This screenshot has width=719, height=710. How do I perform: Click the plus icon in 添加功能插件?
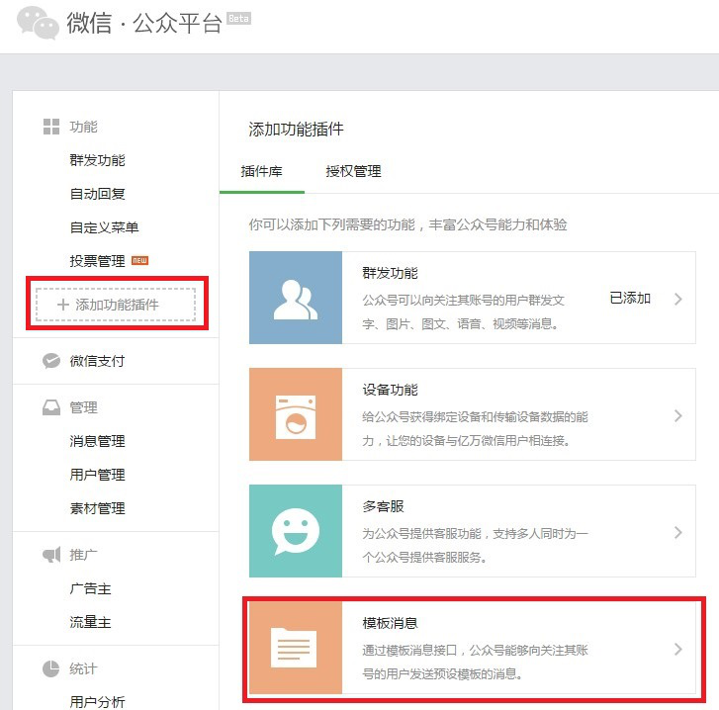tap(63, 305)
